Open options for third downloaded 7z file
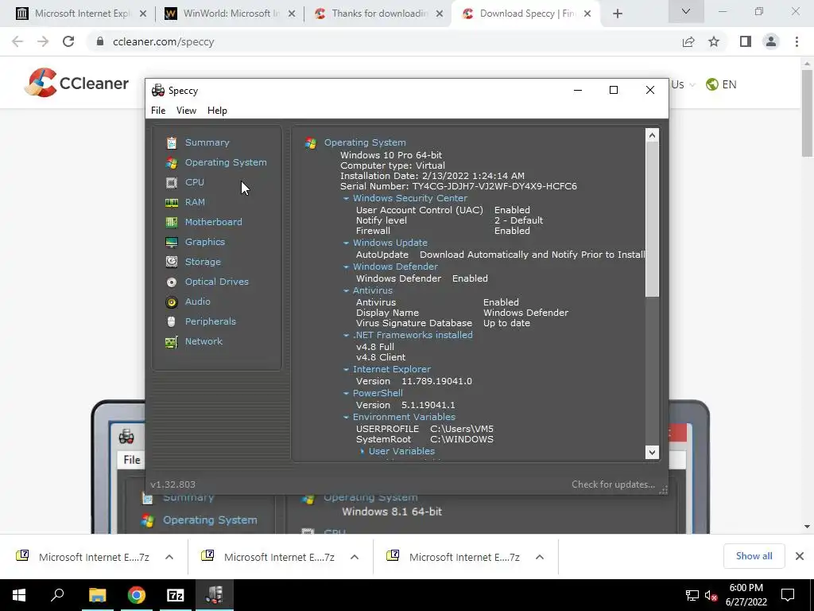 point(540,557)
